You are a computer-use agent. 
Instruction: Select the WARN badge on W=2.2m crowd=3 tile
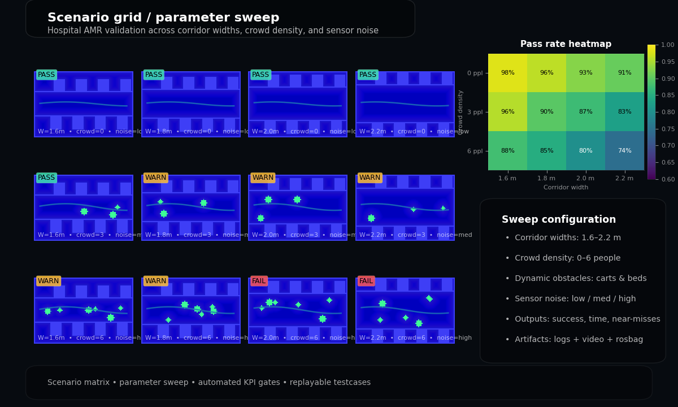(369, 177)
